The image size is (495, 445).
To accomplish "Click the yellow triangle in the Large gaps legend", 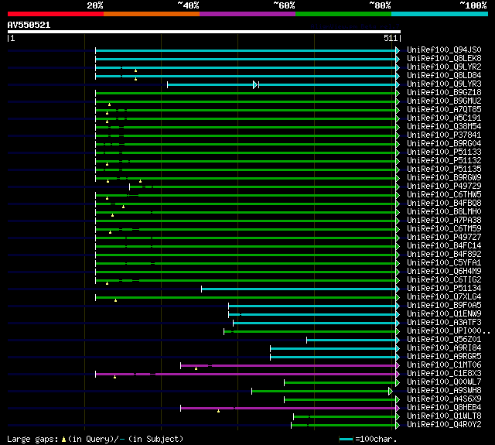I will [63, 439].
